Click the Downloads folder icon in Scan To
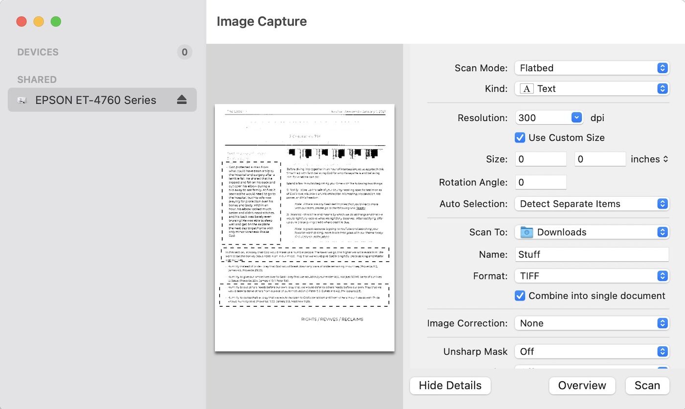 point(526,232)
